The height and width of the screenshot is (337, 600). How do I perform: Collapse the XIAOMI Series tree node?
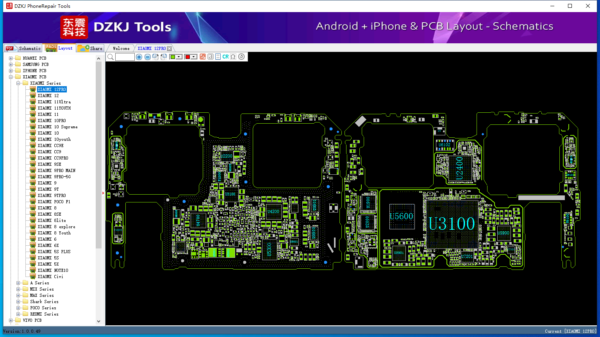point(18,83)
